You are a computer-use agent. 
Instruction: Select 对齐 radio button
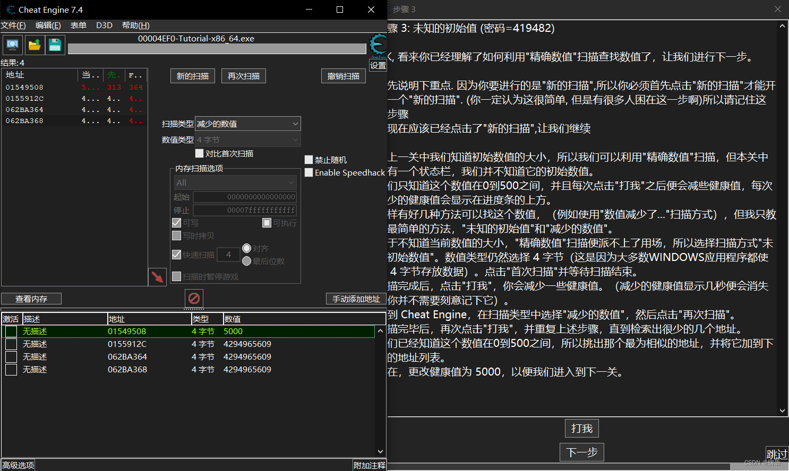pos(246,248)
